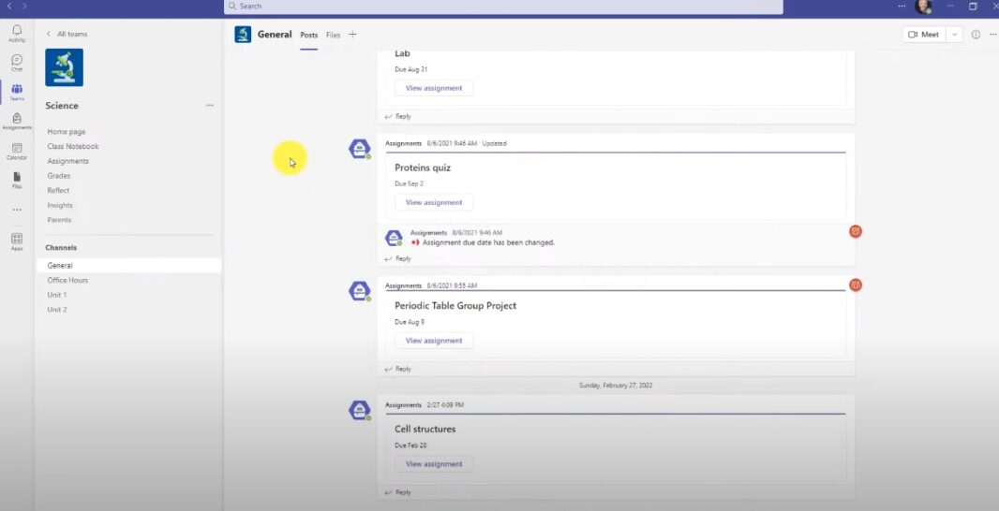Expand more apps ellipsis in left rail
This screenshot has height=511, width=999.
point(17,209)
